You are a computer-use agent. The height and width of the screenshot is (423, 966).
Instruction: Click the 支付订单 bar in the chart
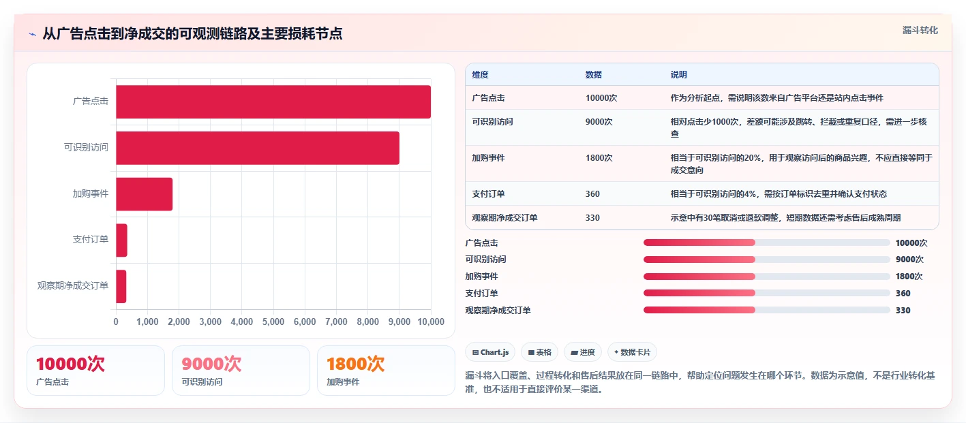[x=121, y=240]
